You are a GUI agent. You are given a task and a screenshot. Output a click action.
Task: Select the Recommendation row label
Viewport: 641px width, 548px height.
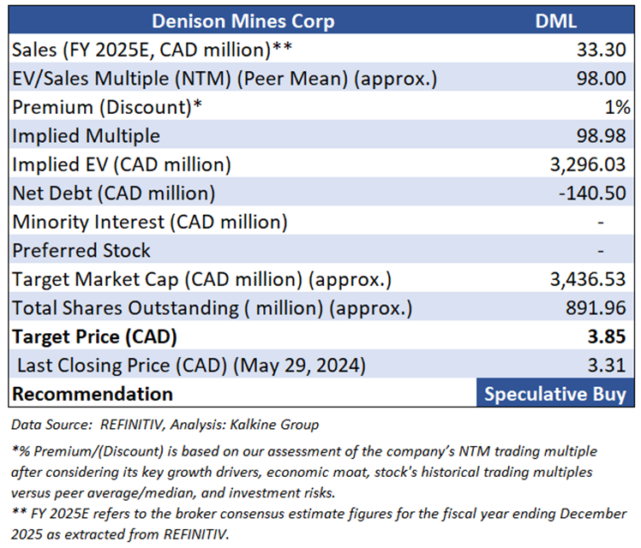point(93,394)
